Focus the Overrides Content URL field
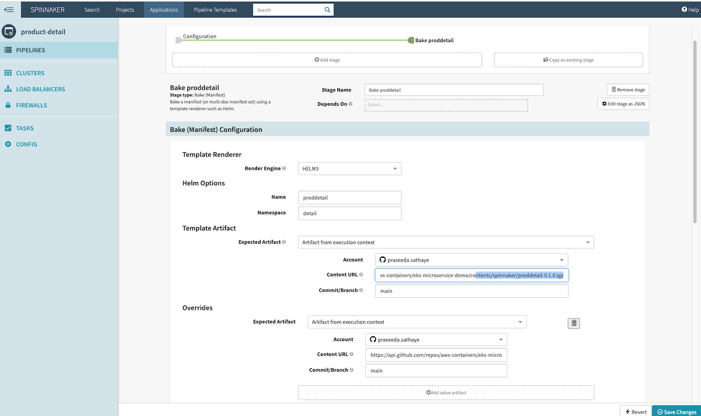701x416 pixels. (x=436, y=355)
